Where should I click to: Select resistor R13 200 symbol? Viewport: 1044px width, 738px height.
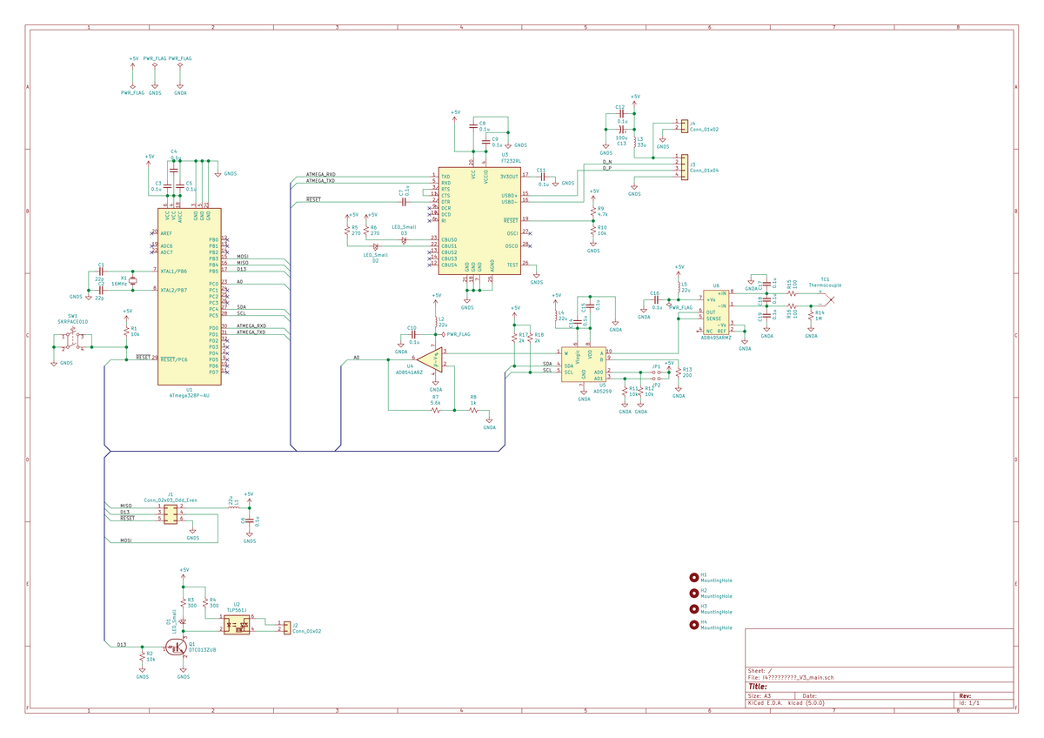[677, 372]
